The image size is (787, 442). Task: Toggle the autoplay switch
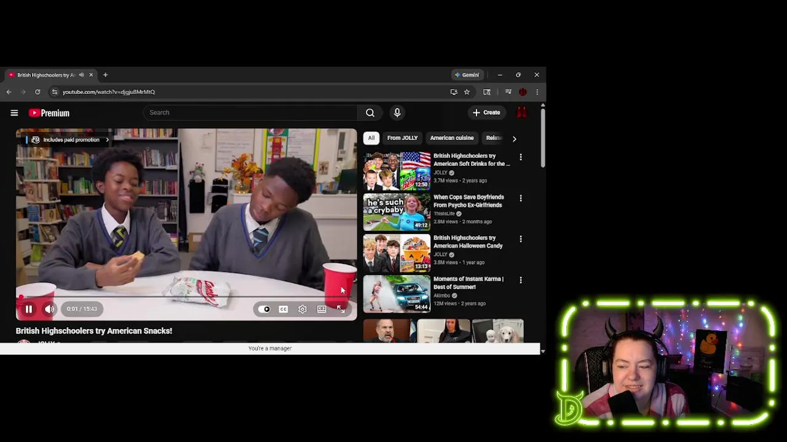pos(264,309)
